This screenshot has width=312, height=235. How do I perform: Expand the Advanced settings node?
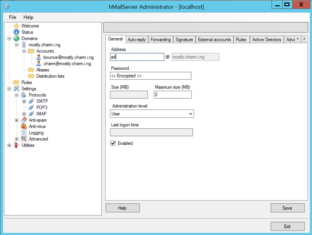click(x=17, y=139)
